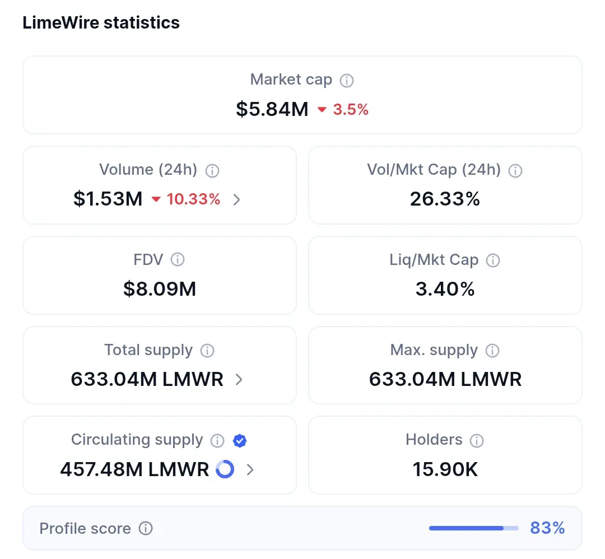This screenshot has width=605, height=559.
Task: Click info icon beside Vol/Mkt Cap (24h)
Action: (515, 170)
